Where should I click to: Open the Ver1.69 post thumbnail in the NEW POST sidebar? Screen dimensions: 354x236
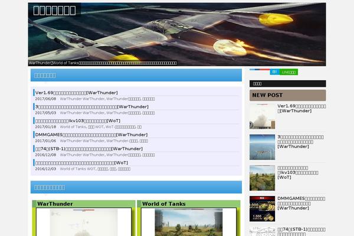click(262, 117)
